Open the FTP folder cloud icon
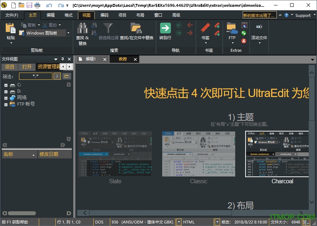 pos(232,28)
